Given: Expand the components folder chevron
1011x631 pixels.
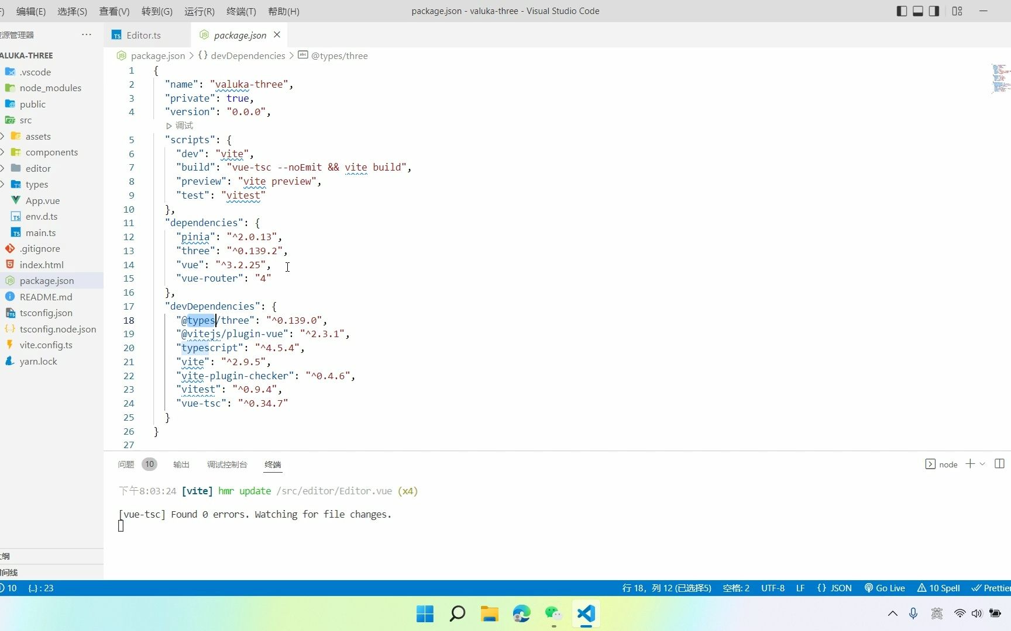Looking at the screenshot, I should click(2, 152).
